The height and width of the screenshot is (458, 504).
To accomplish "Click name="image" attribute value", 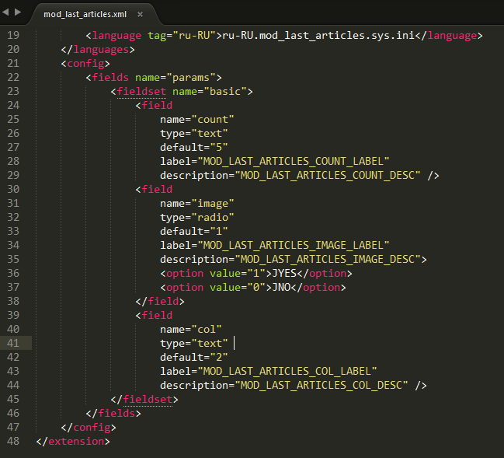I will click(x=210, y=204).
